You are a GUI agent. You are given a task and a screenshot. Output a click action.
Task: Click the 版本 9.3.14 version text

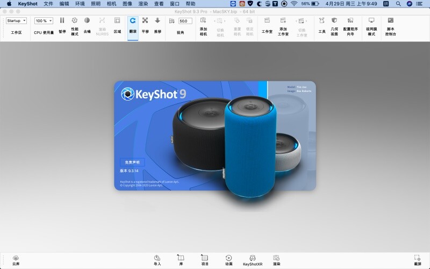click(x=129, y=171)
